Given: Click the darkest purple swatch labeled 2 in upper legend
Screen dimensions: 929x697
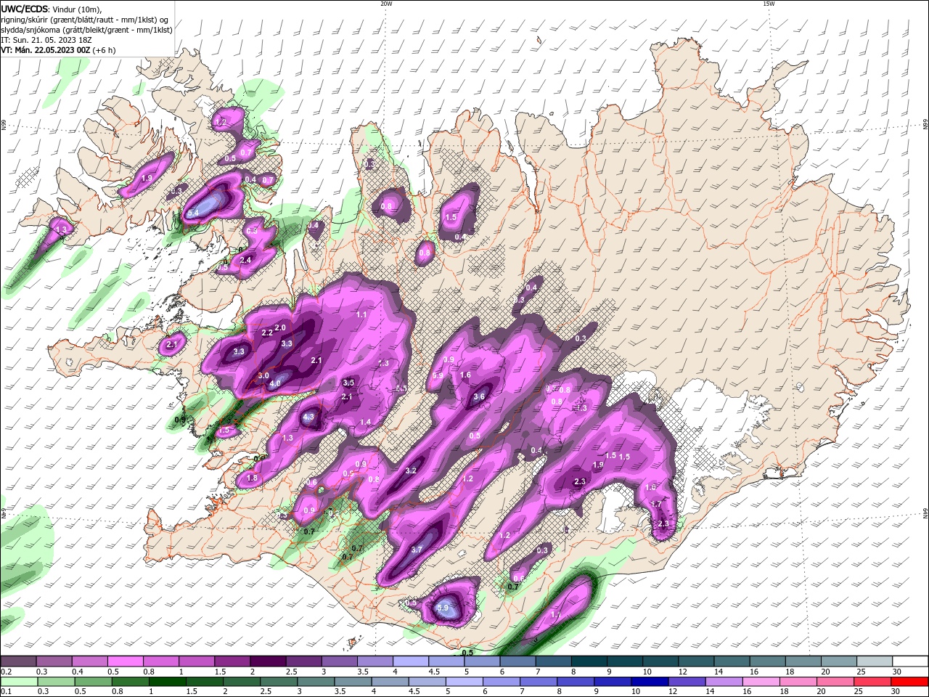Looking at the screenshot, I should click(x=268, y=661).
